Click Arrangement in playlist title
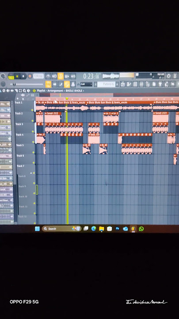179x319 pixels. point(55,90)
